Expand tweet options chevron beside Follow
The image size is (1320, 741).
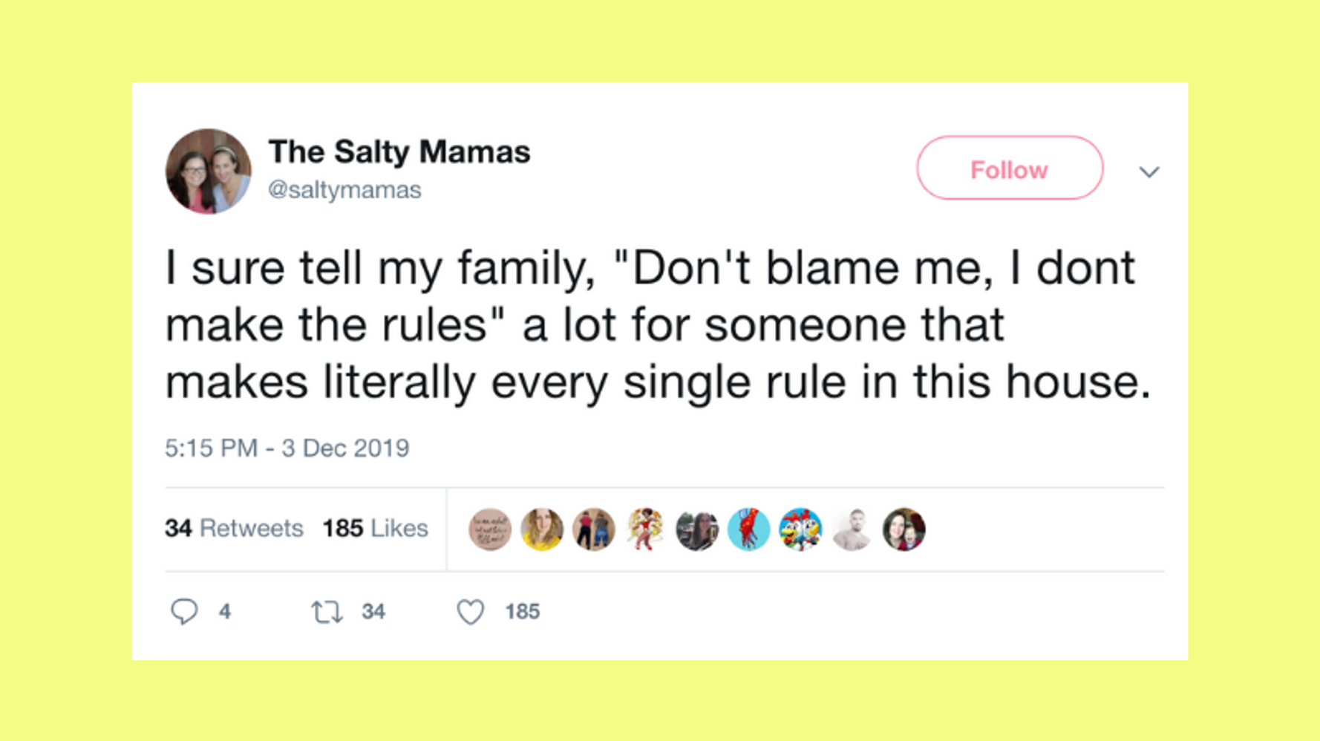point(1149,172)
